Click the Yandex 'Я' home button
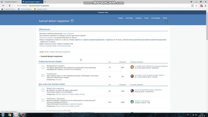Image resolution: width=208 pixels, height=117 pixels. [9, 6]
